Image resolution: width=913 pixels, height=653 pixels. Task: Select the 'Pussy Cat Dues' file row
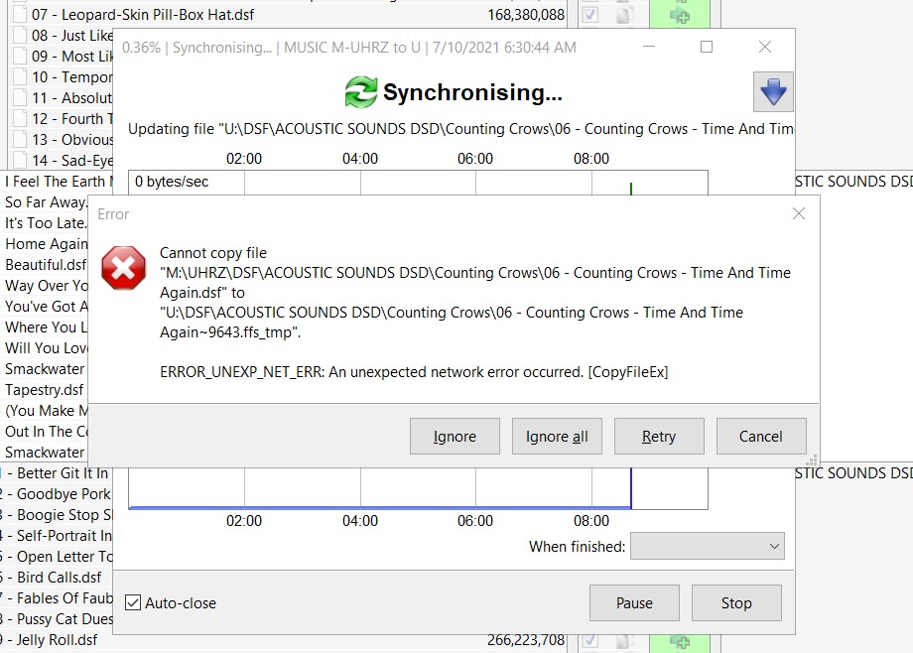click(x=58, y=618)
